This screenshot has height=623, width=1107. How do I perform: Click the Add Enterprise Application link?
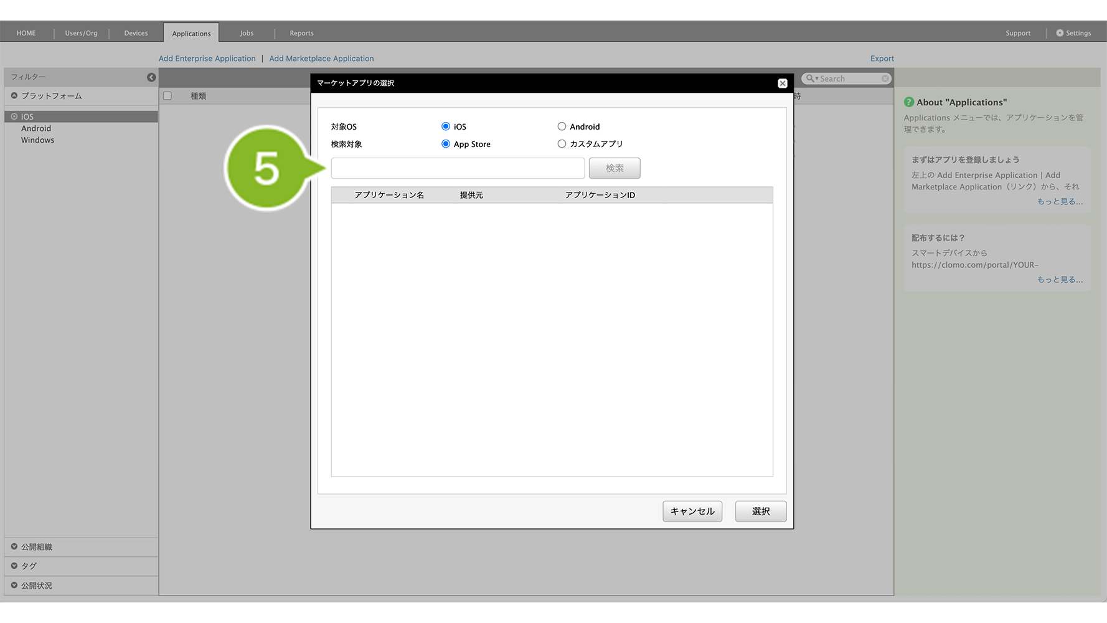(207, 59)
